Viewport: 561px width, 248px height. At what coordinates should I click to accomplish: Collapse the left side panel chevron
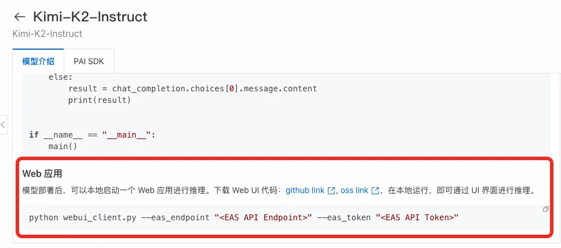3,124
